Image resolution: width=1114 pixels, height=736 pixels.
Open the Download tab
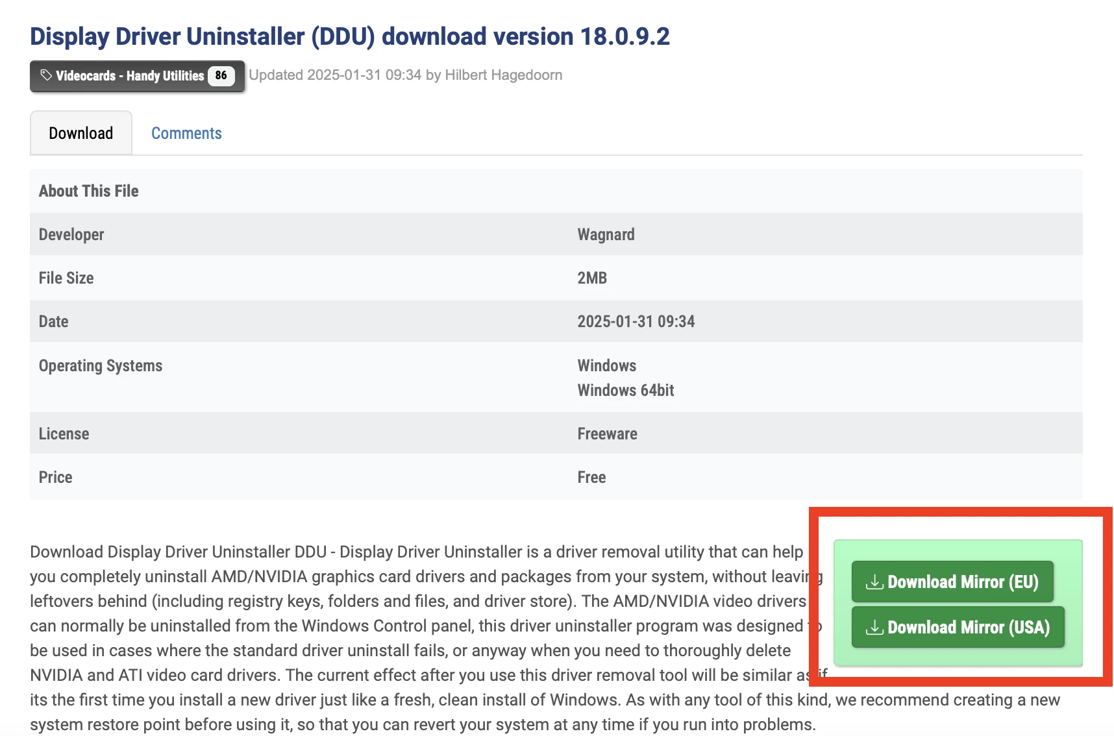click(81, 133)
